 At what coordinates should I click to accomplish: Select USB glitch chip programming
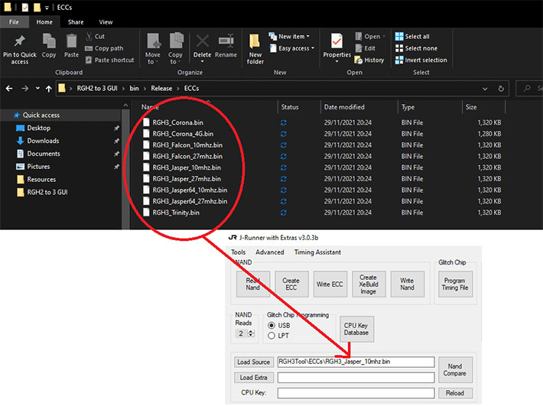pyautogui.click(x=271, y=326)
